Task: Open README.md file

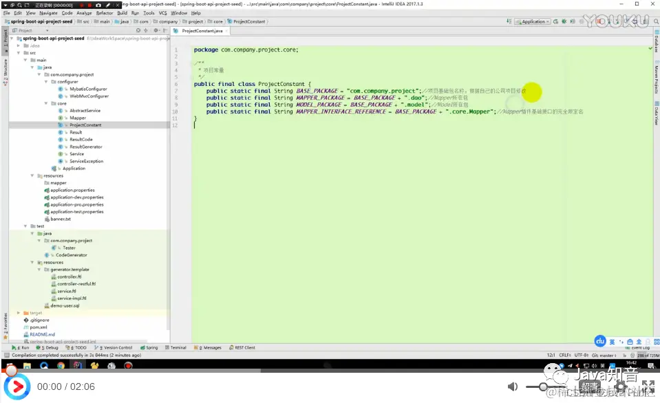Action: point(42,334)
